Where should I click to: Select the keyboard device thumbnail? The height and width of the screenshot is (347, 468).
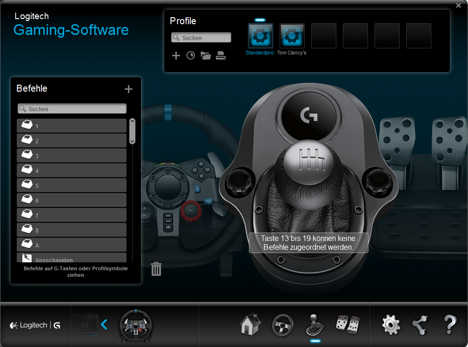pyautogui.click(x=85, y=324)
